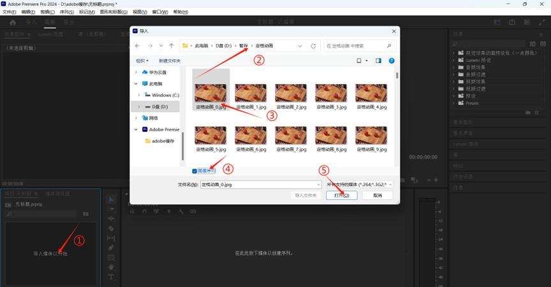Click 此电脑 in the address bar path
551x287 pixels.
coord(202,46)
